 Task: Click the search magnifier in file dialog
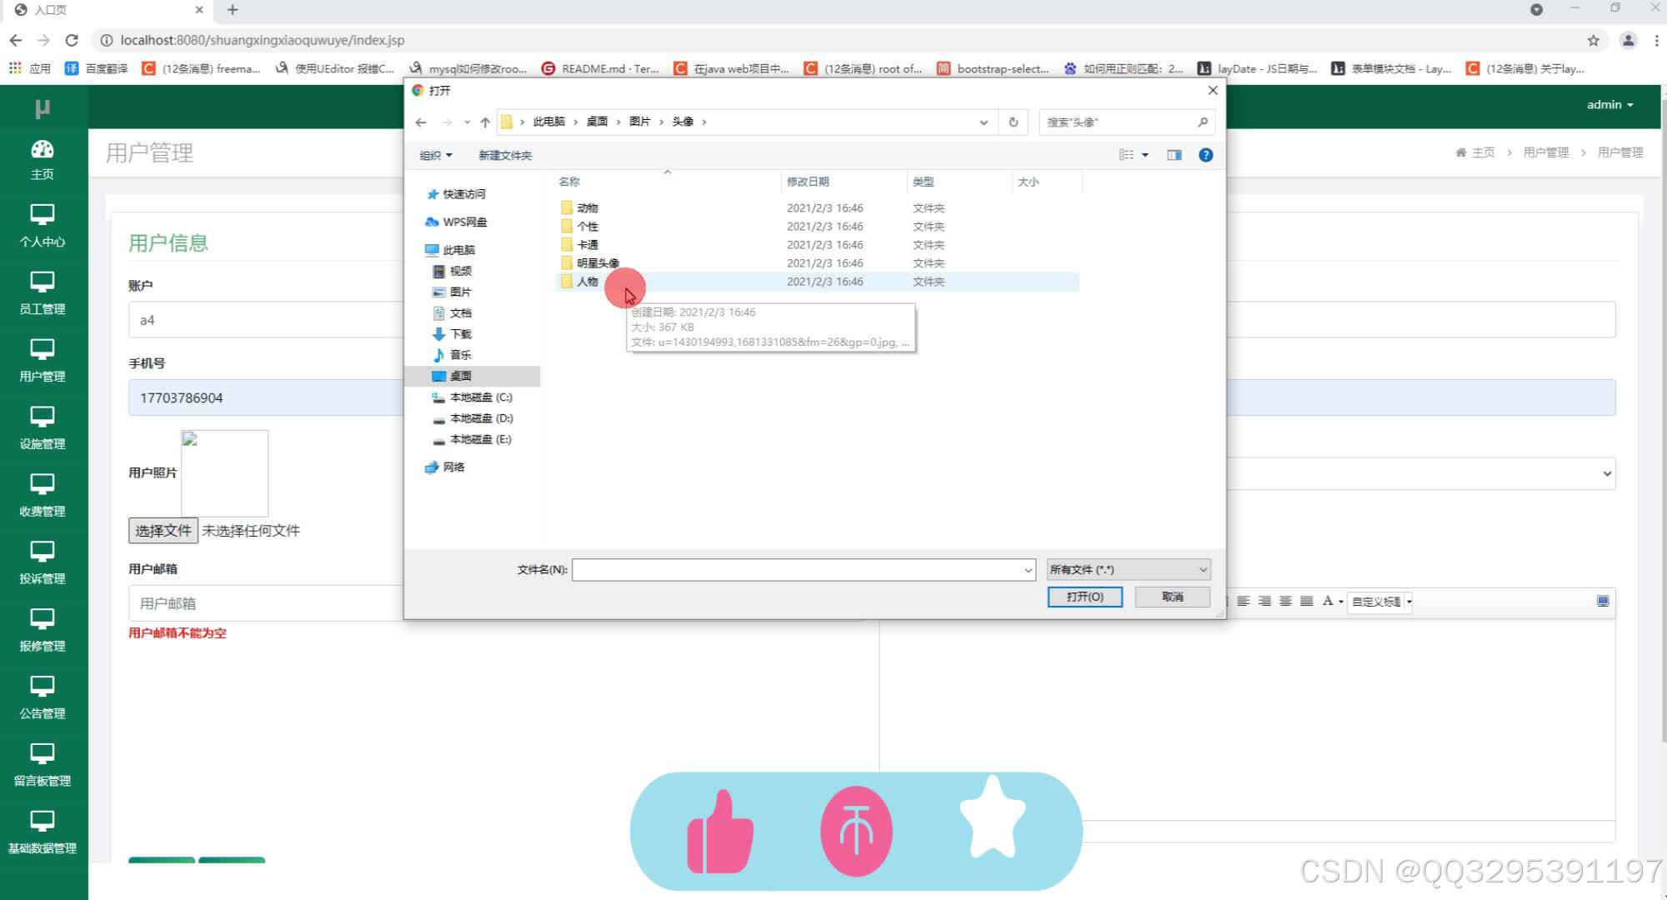pos(1203,122)
